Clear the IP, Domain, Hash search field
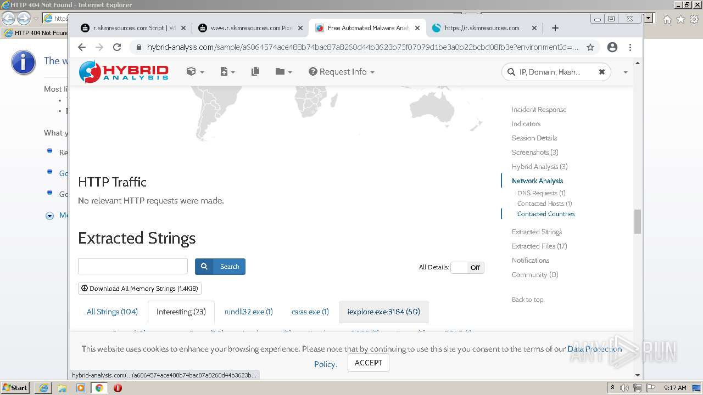 (601, 72)
